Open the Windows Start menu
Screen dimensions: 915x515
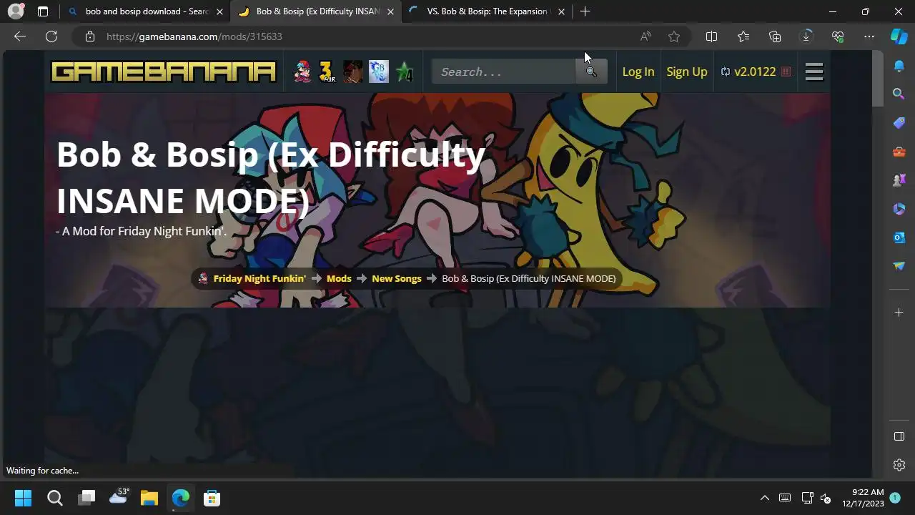coord(23,498)
